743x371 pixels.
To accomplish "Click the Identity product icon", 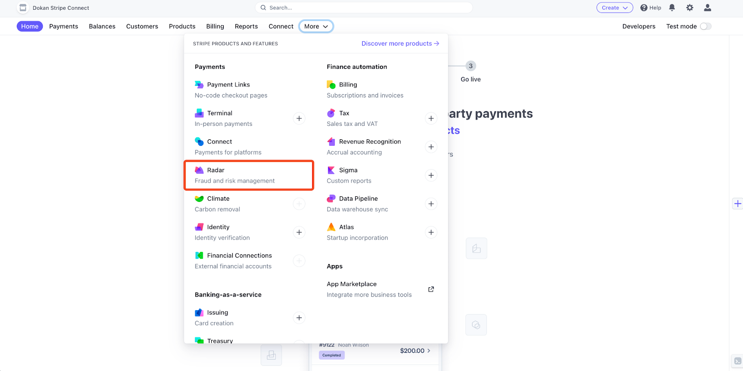I will pos(199,227).
